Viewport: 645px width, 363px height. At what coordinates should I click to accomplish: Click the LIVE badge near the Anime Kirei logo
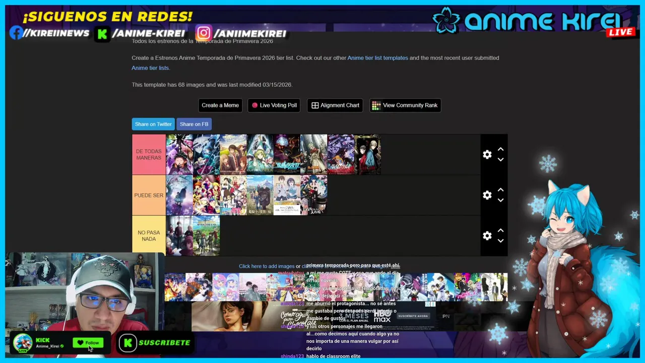click(620, 32)
